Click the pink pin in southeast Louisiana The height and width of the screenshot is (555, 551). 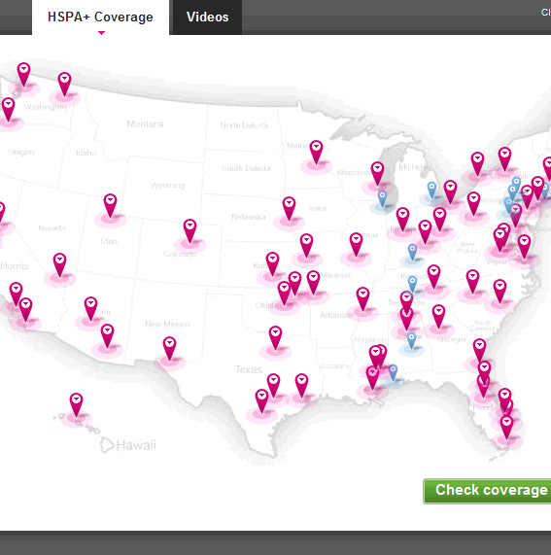(372, 378)
